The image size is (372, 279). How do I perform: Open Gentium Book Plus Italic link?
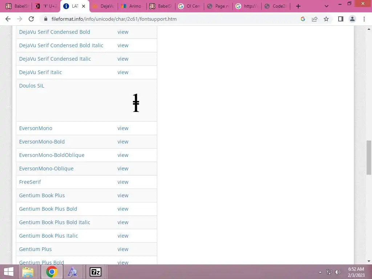[48, 236]
